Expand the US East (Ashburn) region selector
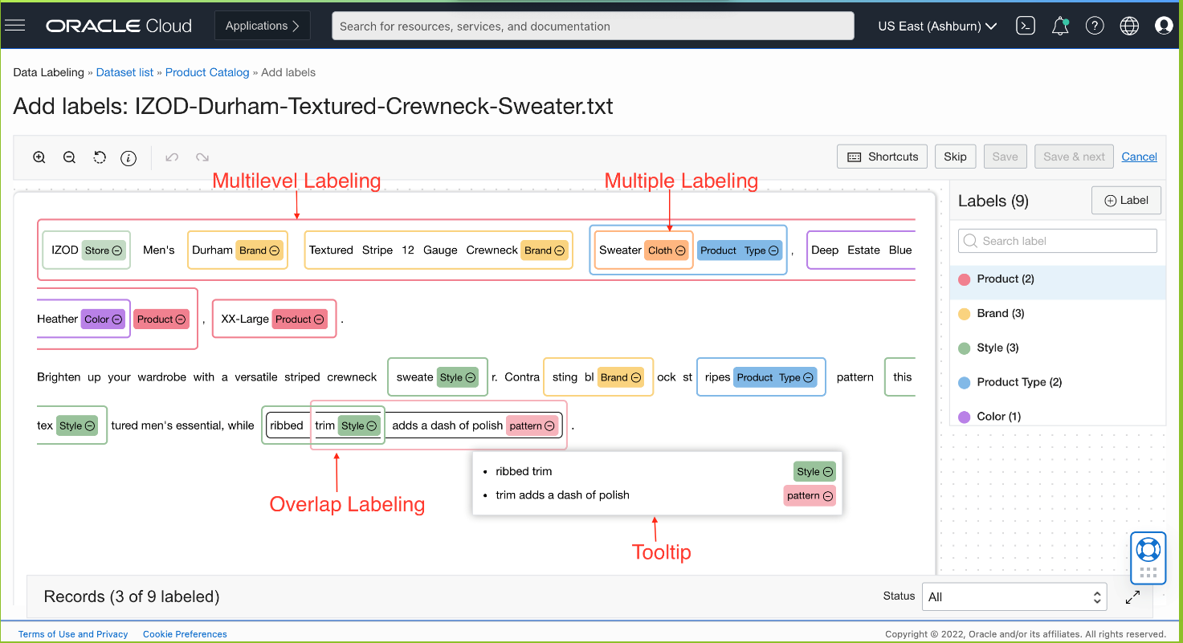The image size is (1183, 643). pos(937,26)
